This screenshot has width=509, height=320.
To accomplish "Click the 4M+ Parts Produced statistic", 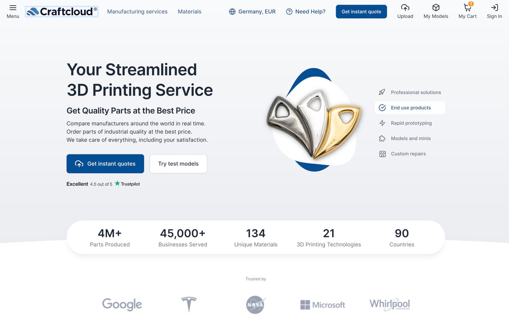I will coord(110,238).
